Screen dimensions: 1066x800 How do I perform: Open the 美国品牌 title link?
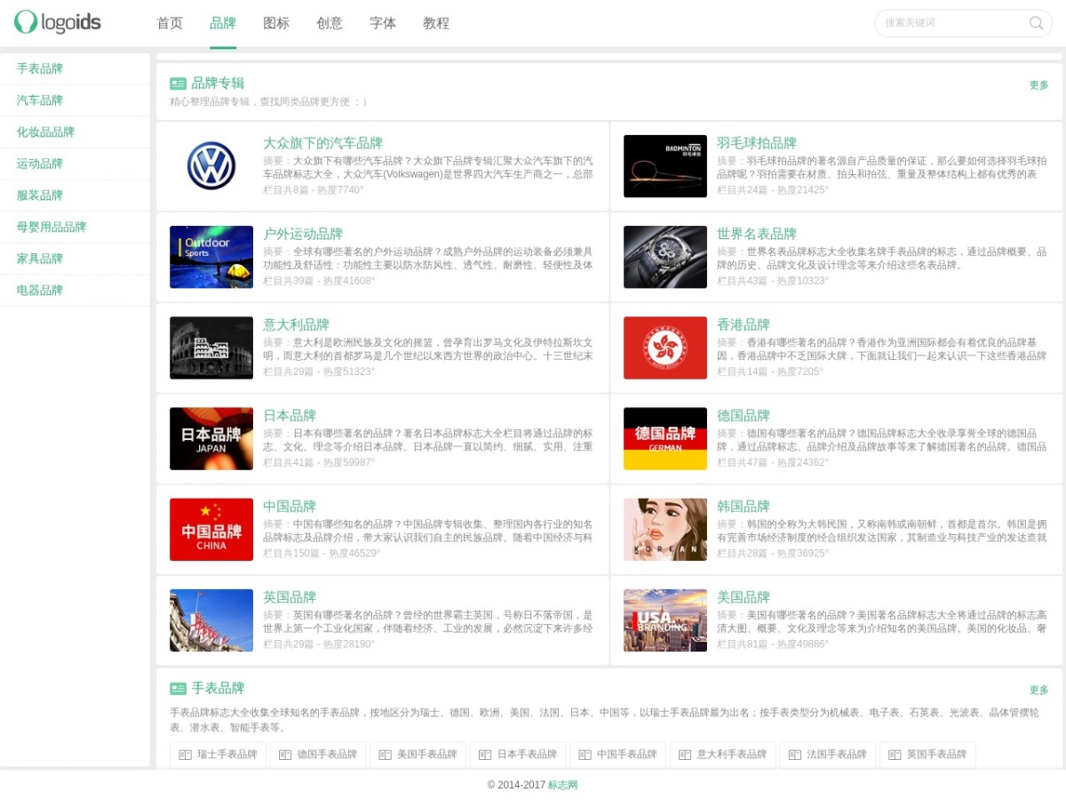point(744,596)
